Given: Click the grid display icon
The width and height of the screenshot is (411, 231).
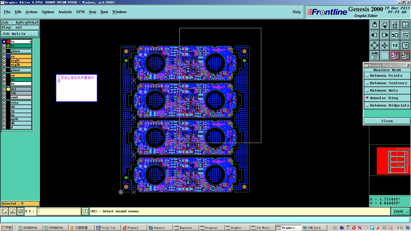Looking at the screenshot, I should coord(385,56).
